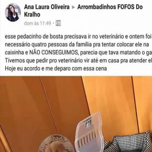This screenshot has width=152, height=152.
Task: Click the line Hoje eu acordo e me deparo
Action: coord(56,69)
